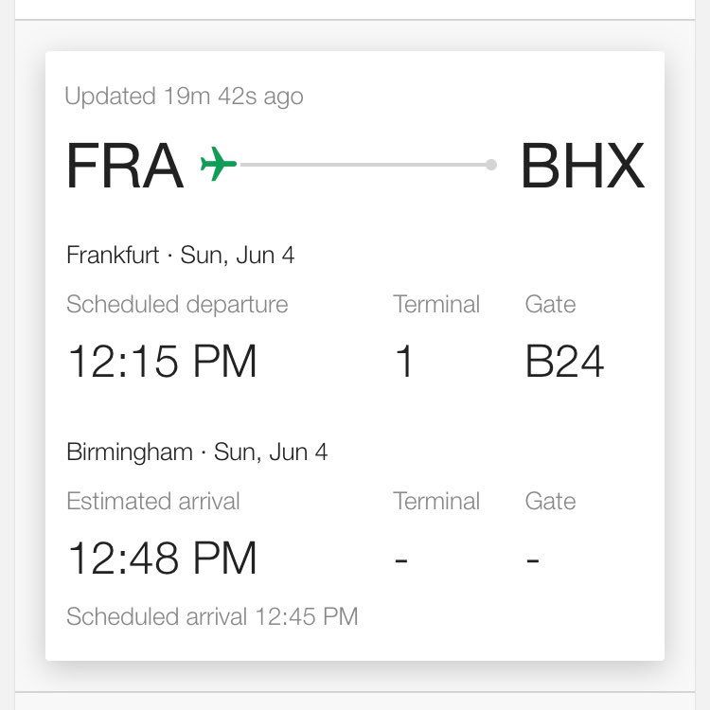
Task: Click the departure Terminal label
Action: point(436,304)
